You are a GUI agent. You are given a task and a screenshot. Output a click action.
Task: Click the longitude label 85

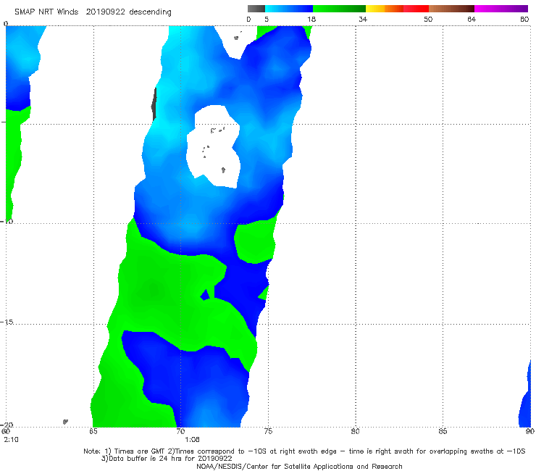coord(443,431)
